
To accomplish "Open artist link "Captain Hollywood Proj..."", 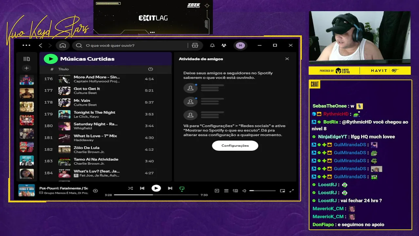I will tap(97, 81).
